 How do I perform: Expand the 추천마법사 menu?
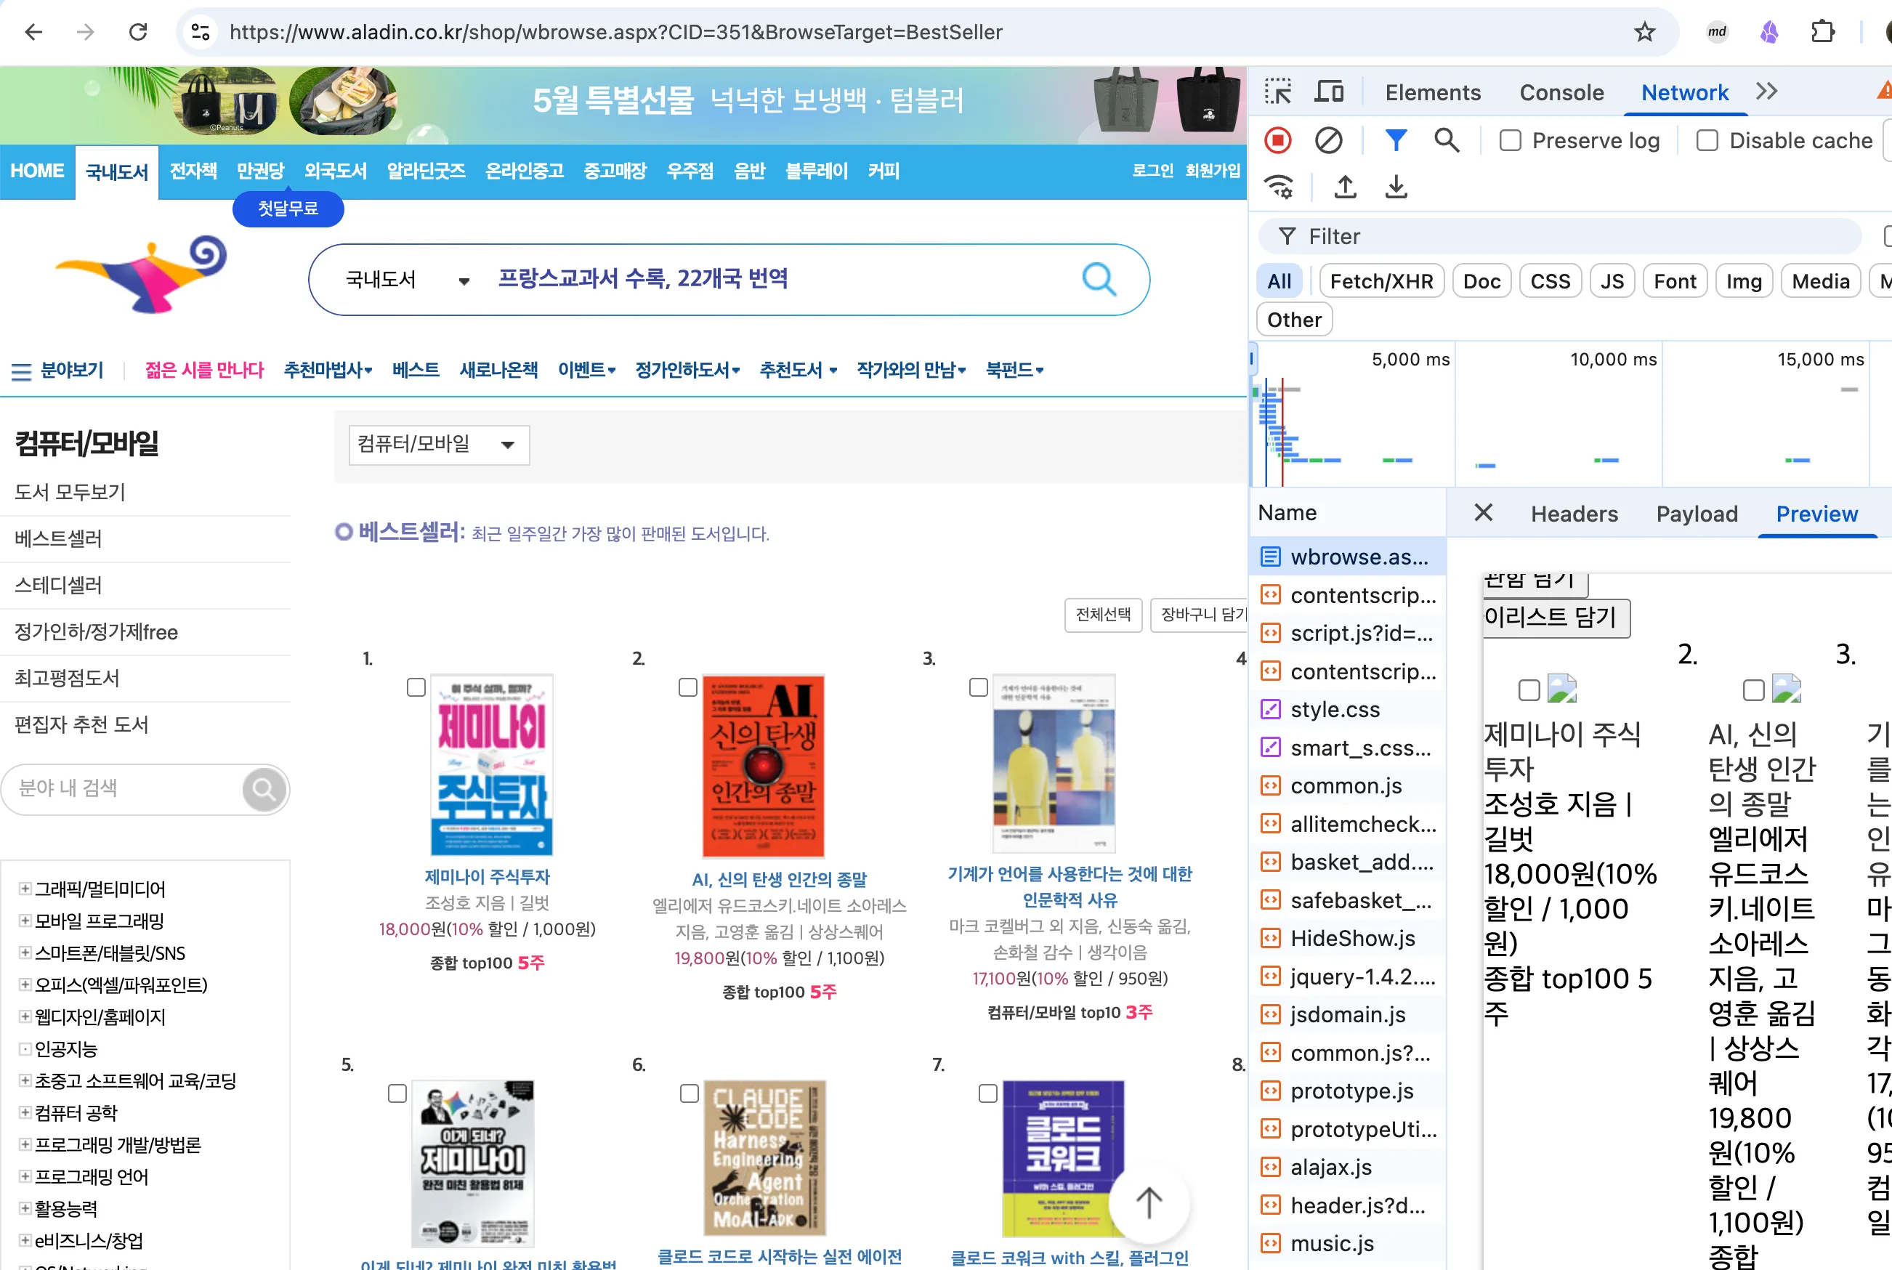[x=328, y=370]
